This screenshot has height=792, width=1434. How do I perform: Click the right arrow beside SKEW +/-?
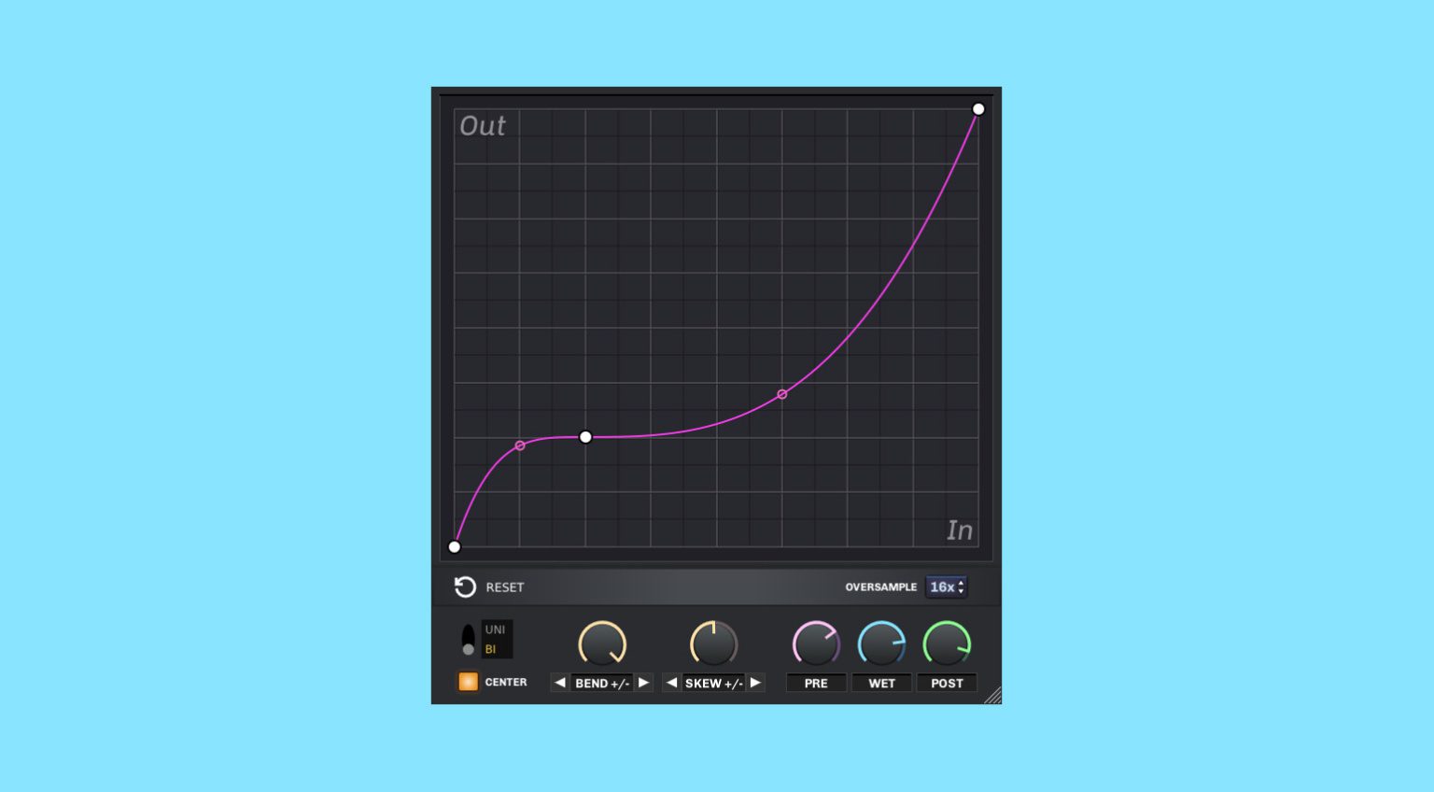click(x=755, y=683)
